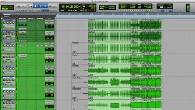This screenshot has width=195, height=110.
Task: Click the Go to End transport button
Action: (x=138, y=11)
